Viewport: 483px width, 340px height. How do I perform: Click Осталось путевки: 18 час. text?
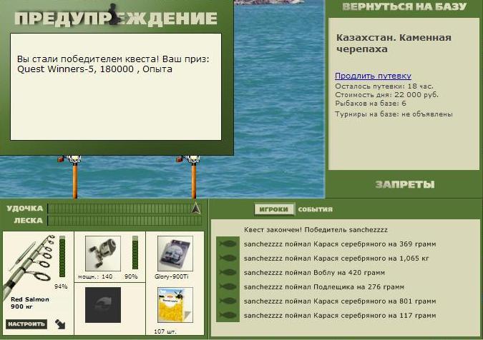384,86
